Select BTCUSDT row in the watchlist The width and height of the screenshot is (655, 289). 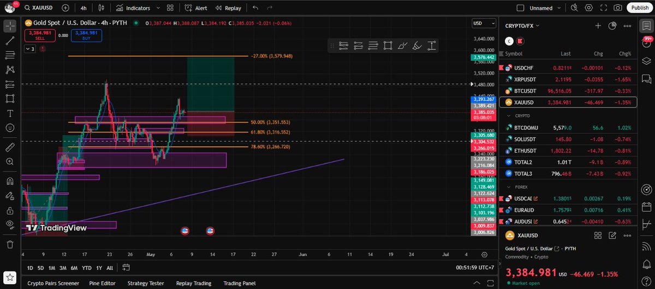click(568, 91)
